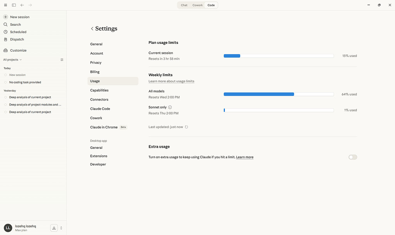Open the hamburger menu icon
395x235 pixels.
[x=5, y=5]
